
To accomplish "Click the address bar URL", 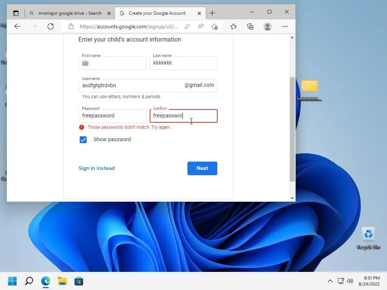I will coord(128,26).
